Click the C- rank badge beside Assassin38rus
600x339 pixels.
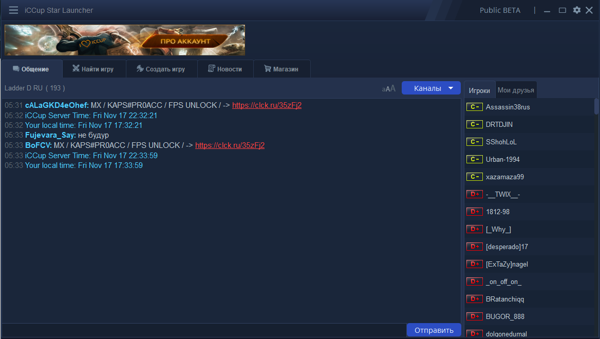(x=475, y=107)
